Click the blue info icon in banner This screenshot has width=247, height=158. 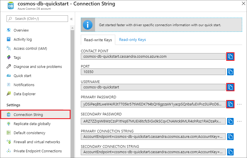click(x=88, y=25)
